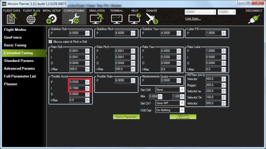Click the Help monitor icon
The image size is (266, 149).
click(135, 19)
